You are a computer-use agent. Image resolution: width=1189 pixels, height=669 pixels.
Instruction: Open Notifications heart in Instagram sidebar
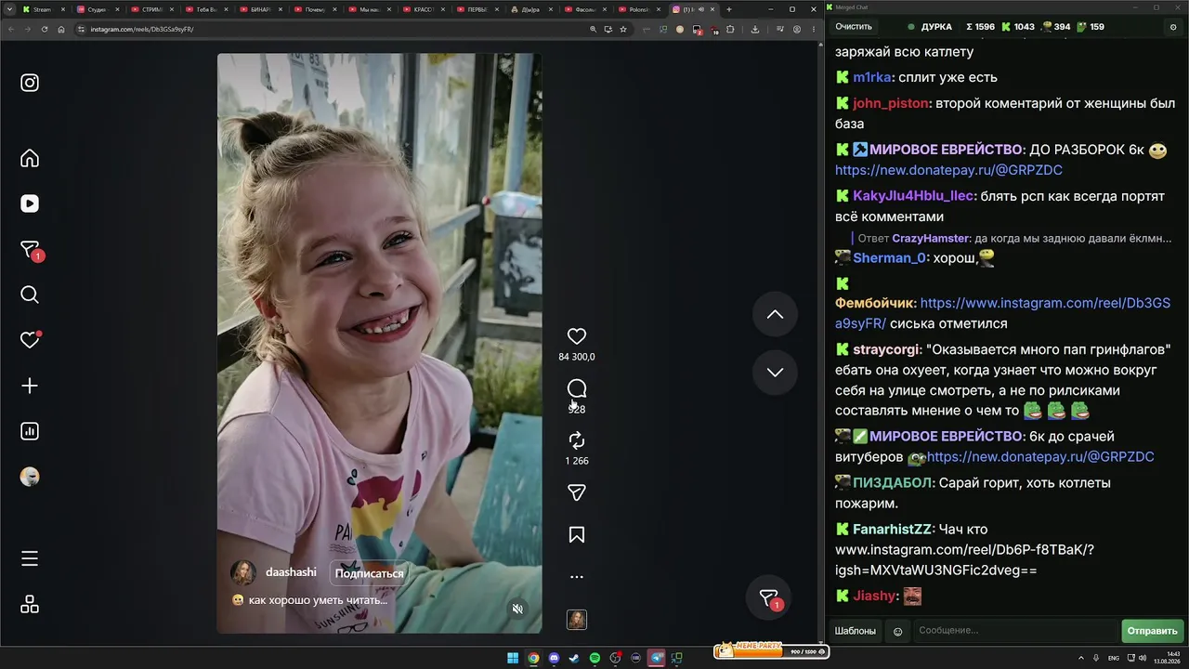pyautogui.click(x=30, y=340)
